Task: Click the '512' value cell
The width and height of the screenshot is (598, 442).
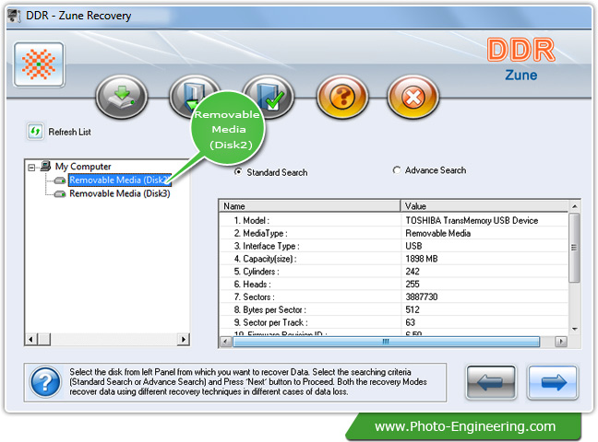Action: tap(413, 310)
